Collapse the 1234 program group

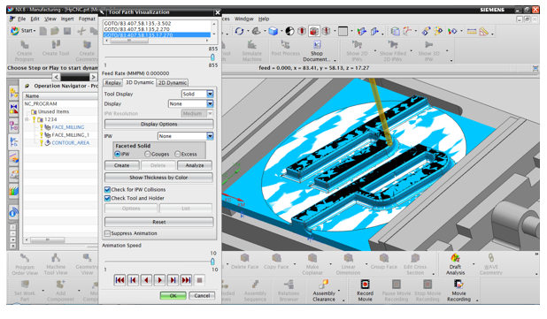pos(27,119)
